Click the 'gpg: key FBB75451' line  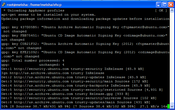(x=84, y=36)
